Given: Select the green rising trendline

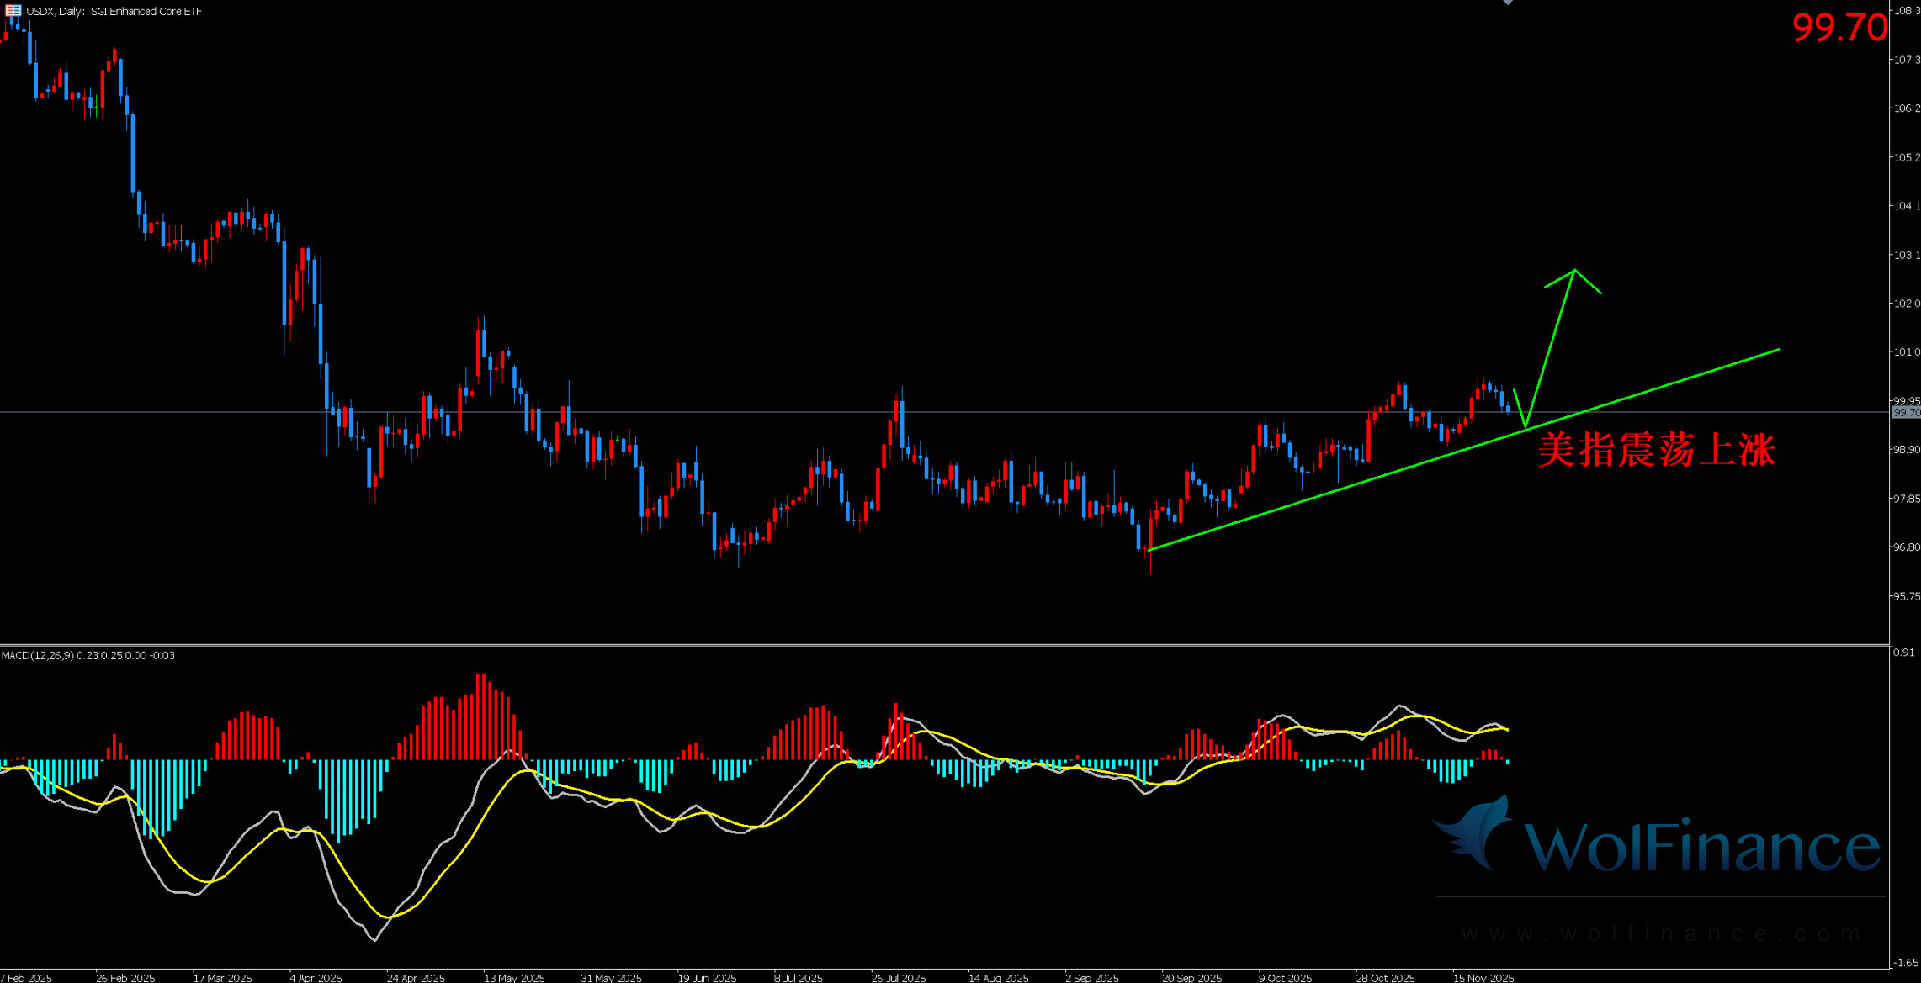Looking at the screenshot, I should [x=1346, y=485].
